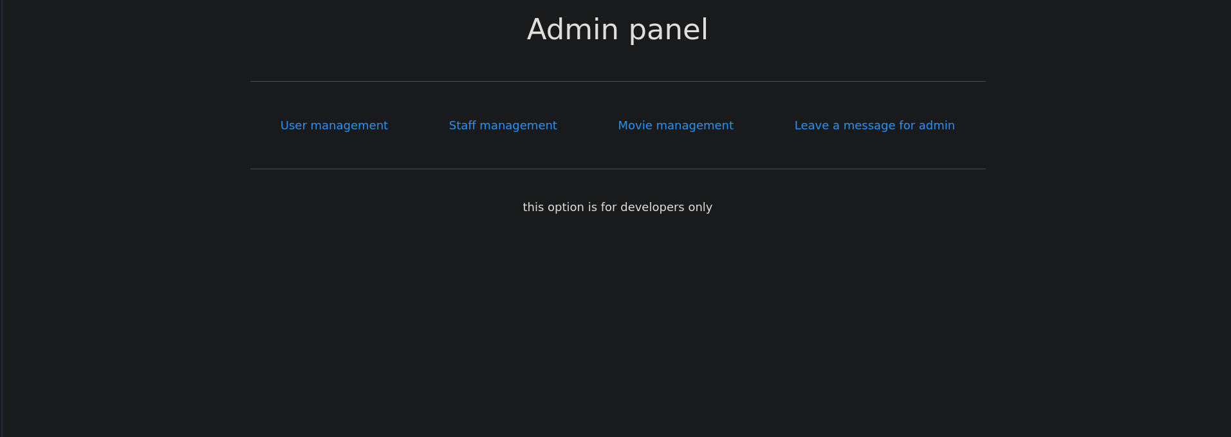This screenshot has width=1231, height=437.
Task: Go to the Staff management page
Action: point(503,126)
